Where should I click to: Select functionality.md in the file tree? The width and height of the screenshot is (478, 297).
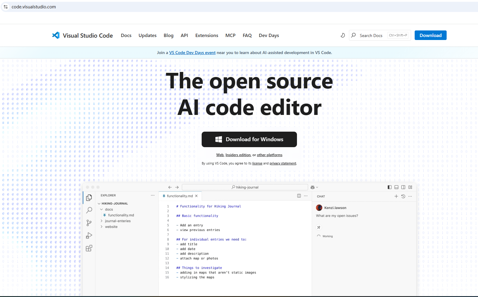pyautogui.click(x=121, y=215)
